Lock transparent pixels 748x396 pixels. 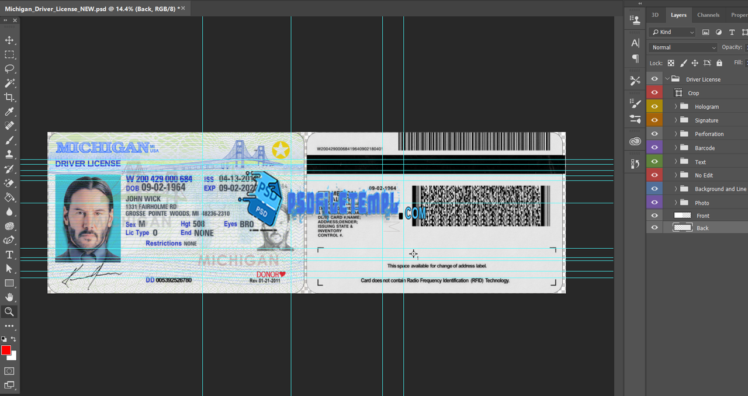tap(671, 63)
